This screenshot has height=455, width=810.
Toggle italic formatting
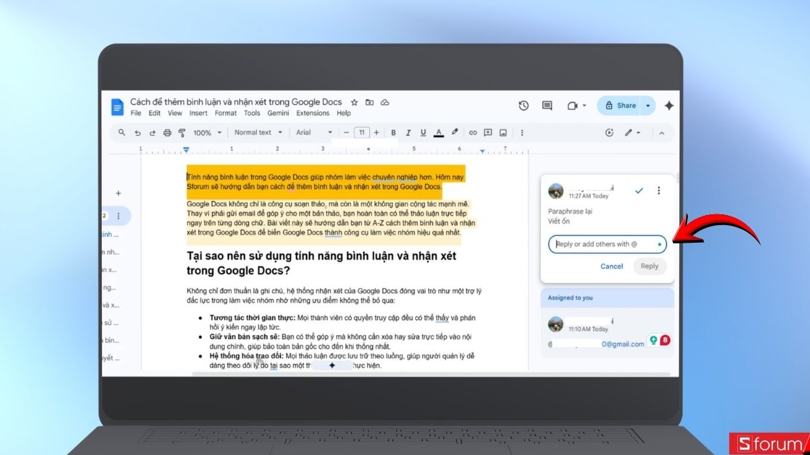408,133
